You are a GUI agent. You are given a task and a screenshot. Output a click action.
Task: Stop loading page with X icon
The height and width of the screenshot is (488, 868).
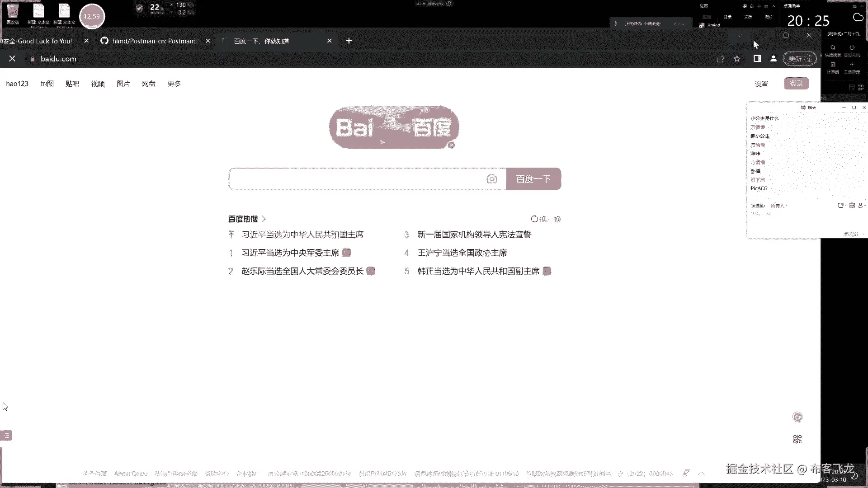12,59
